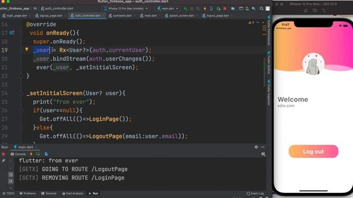Viewport: 353px width, 198px height.
Task: Click the lib breadcrumb in navigation bar
Action: tap(35, 9)
